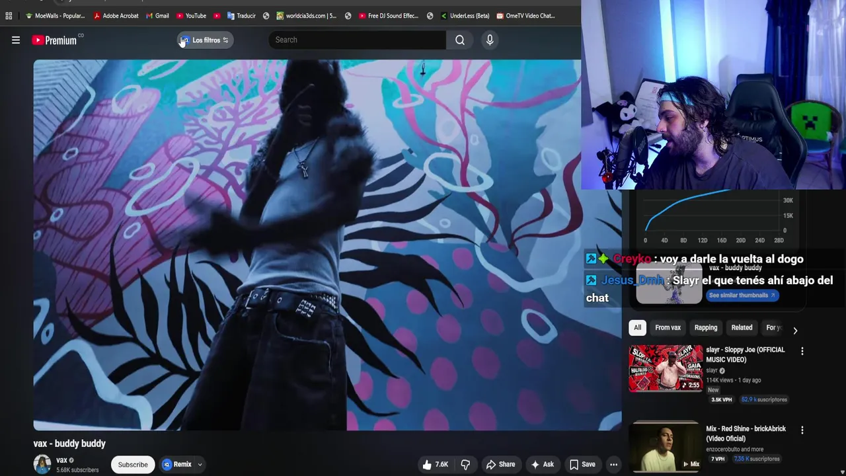846x476 pixels.
Task: Open the Chrome apps grid icon
Action: point(9,16)
